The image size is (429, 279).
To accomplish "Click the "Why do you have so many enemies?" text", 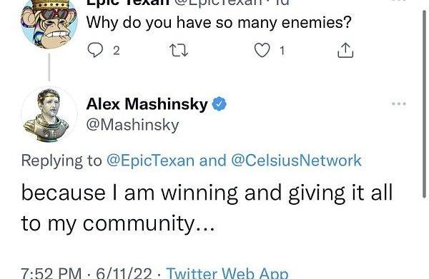I will (219, 23).
